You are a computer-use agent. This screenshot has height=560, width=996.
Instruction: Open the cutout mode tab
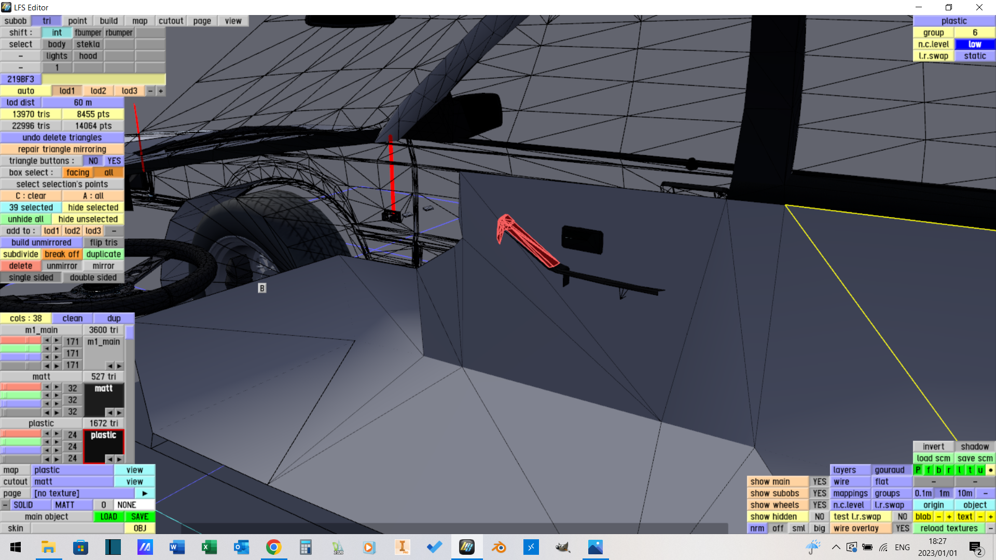click(x=171, y=21)
